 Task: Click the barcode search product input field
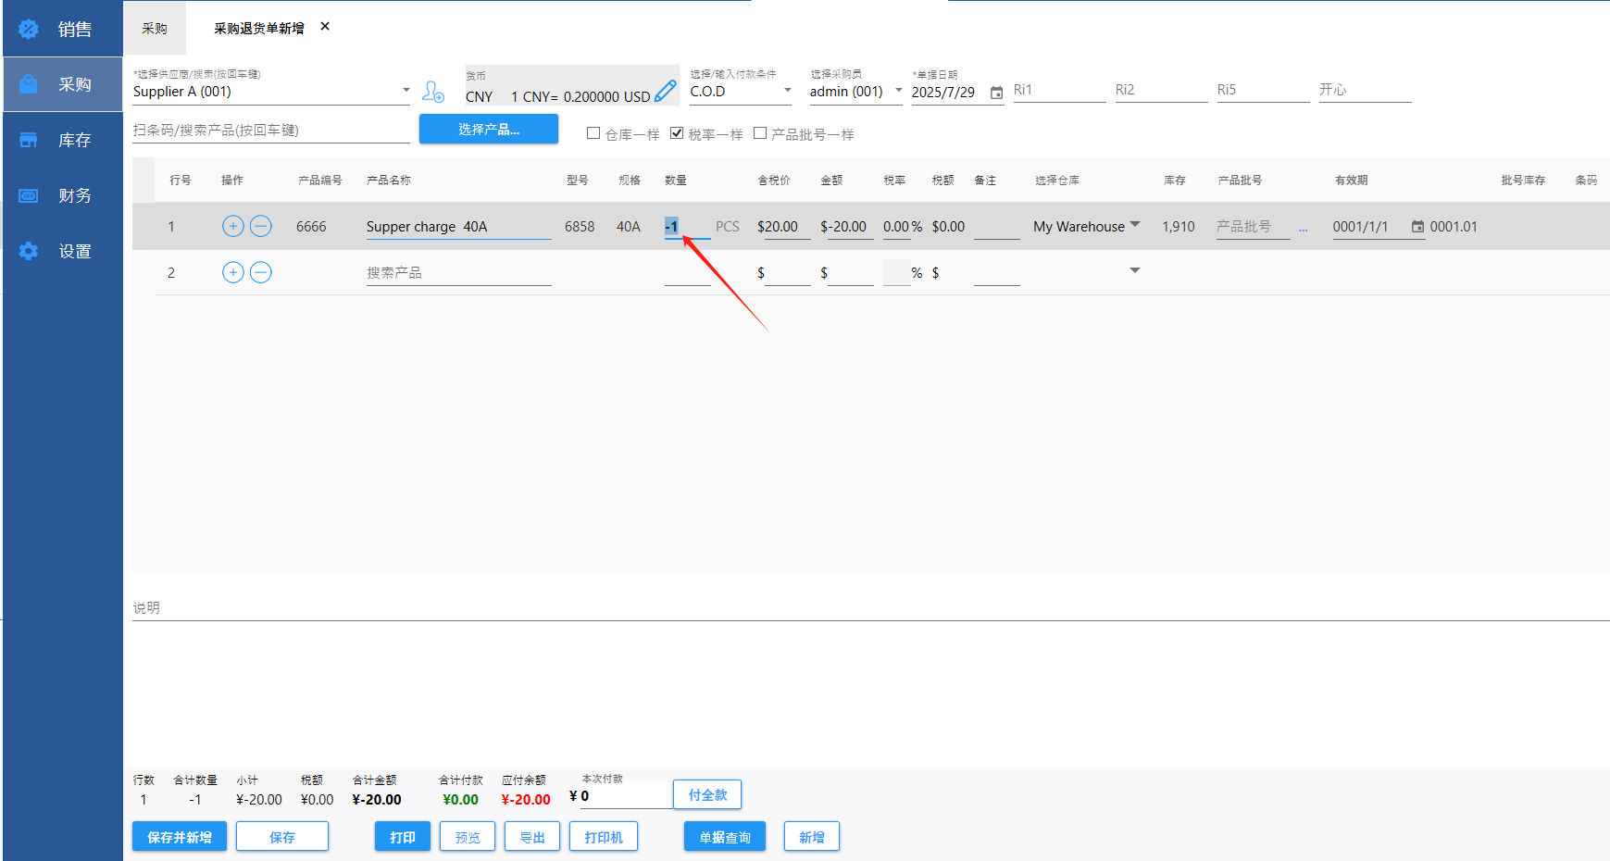point(270,131)
